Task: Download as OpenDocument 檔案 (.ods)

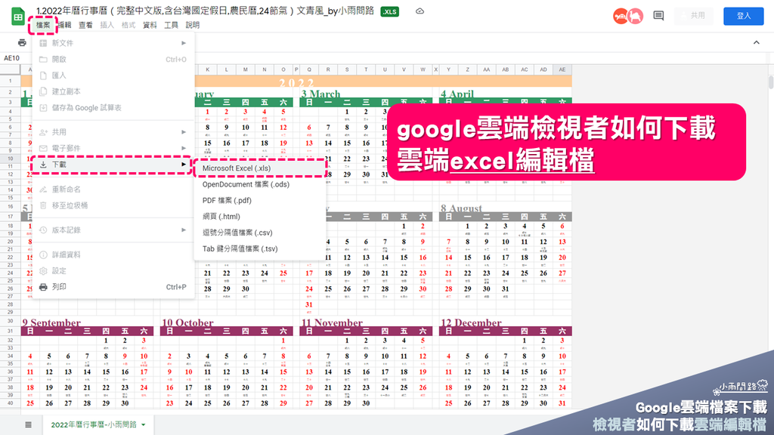Action: 260,184
